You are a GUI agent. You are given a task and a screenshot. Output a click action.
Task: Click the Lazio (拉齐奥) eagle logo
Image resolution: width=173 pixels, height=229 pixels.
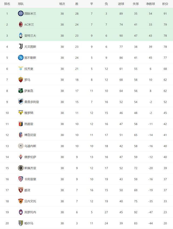click(21, 69)
